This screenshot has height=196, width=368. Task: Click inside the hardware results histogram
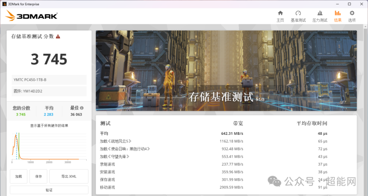click(49, 146)
